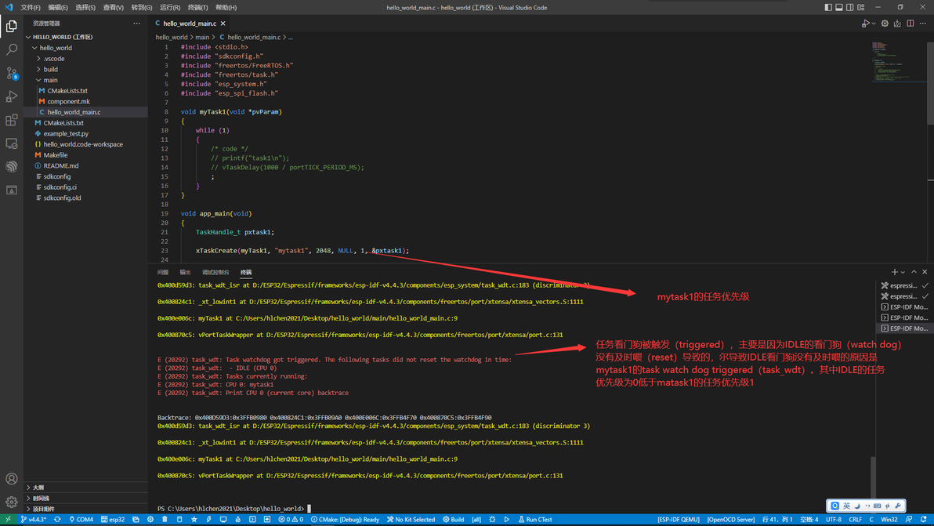This screenshot has height=526, width=934.
Task: Maximize the terminal panel size
Action: pyautogui.click(x=914, y=272)
